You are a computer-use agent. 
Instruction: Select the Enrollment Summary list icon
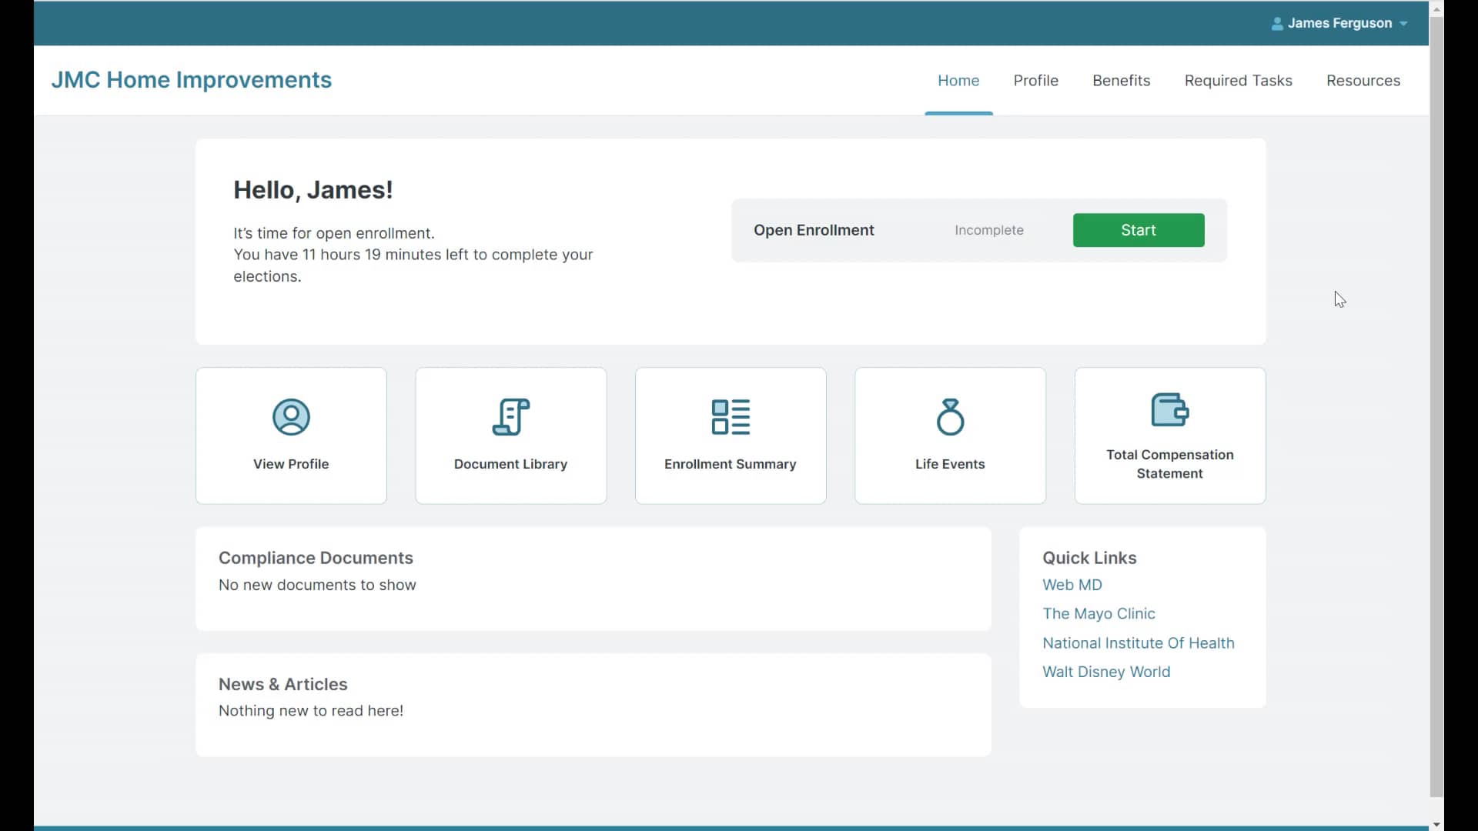[730, 416]
